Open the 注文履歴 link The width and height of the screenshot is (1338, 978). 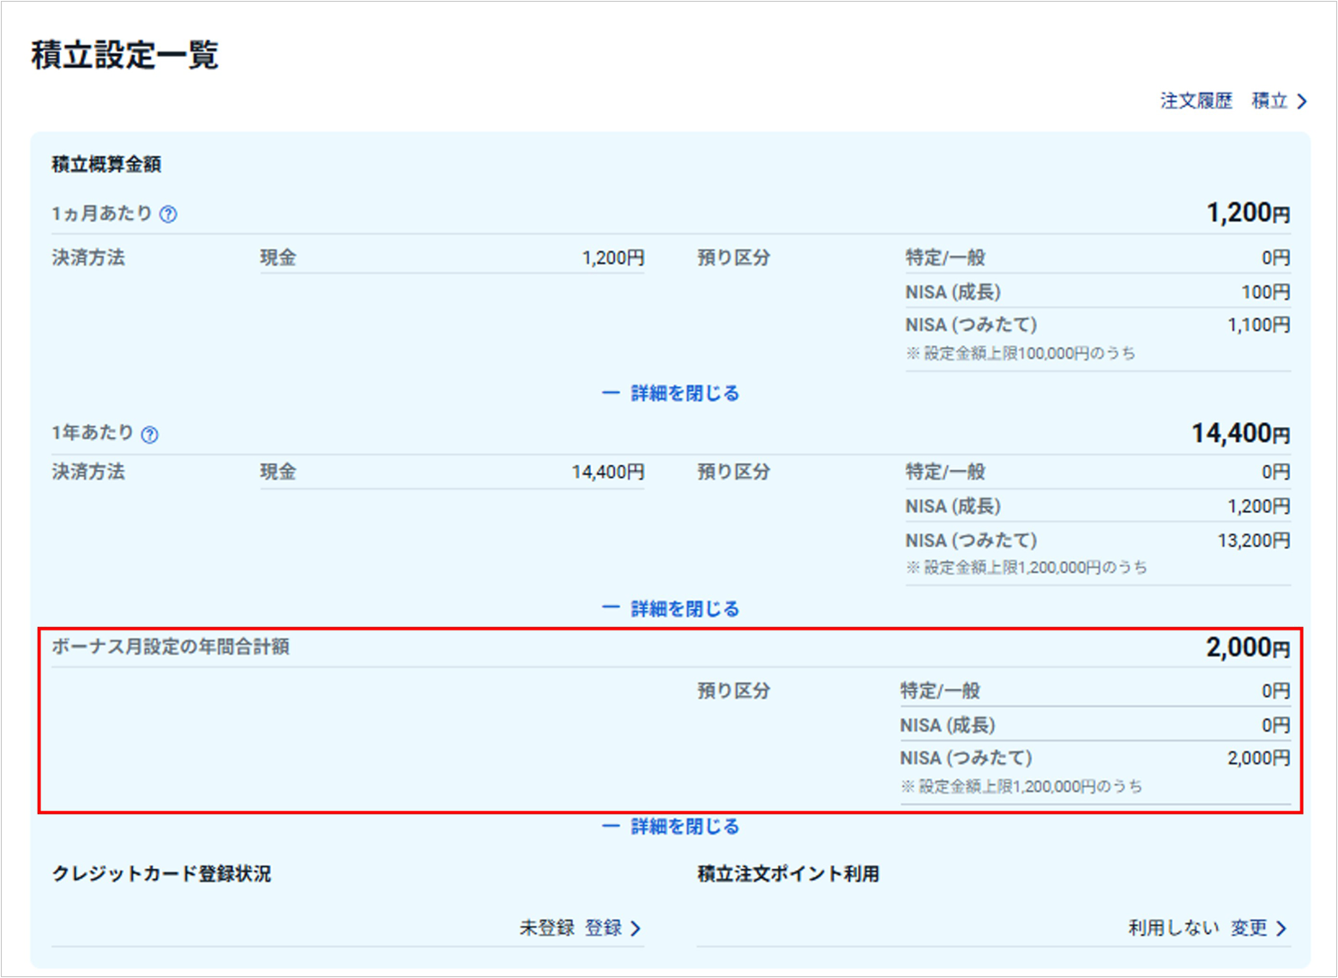click(1196, 101)
